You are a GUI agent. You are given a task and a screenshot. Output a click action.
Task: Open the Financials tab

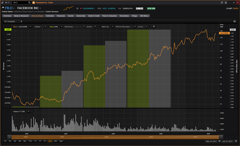click(61, 16)
